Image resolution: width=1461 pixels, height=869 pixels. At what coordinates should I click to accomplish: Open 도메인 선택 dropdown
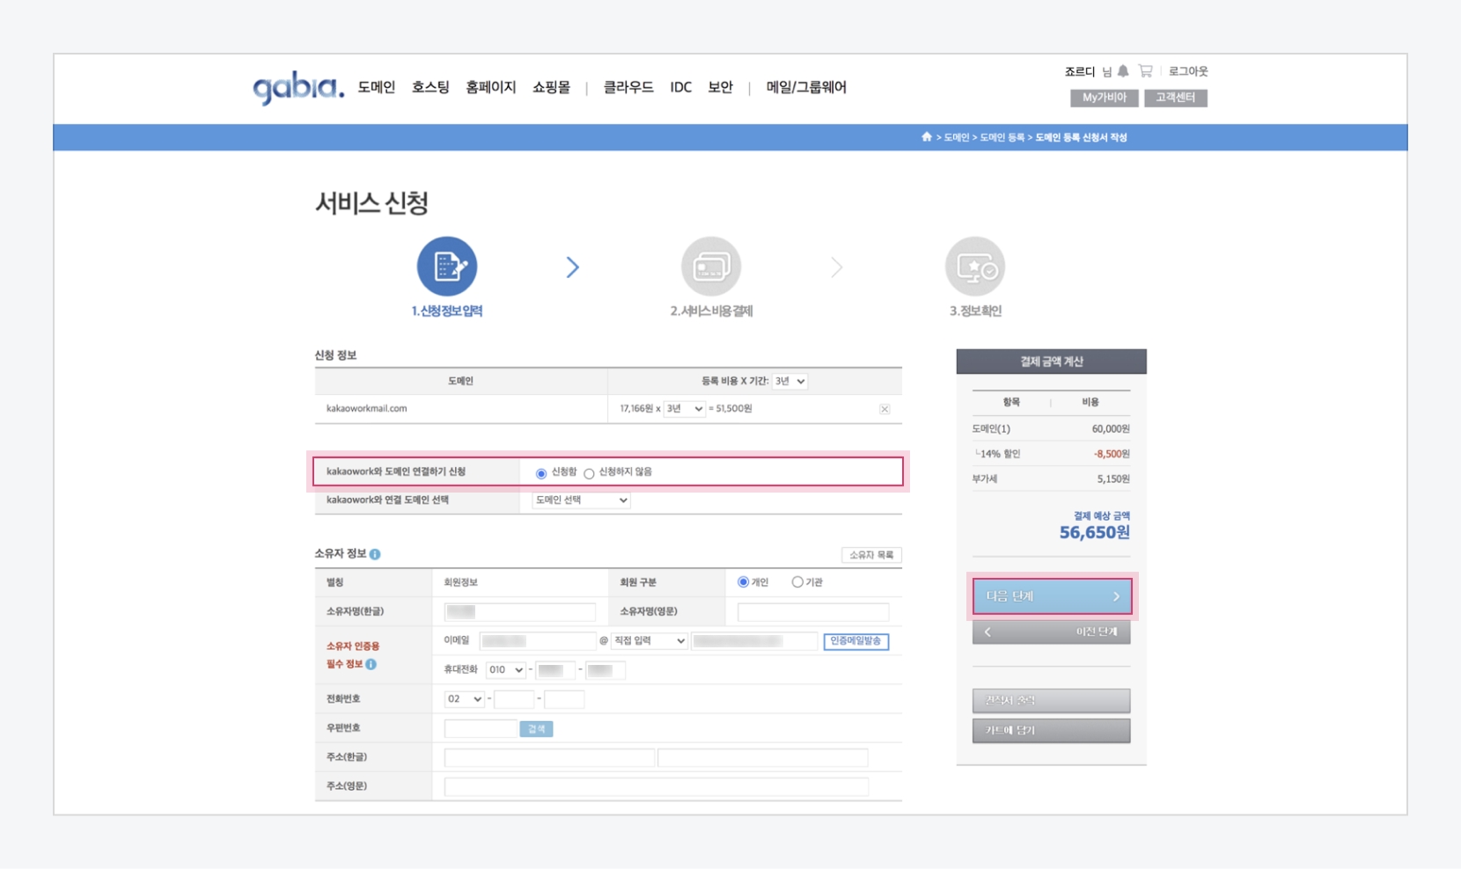[581, 500]
